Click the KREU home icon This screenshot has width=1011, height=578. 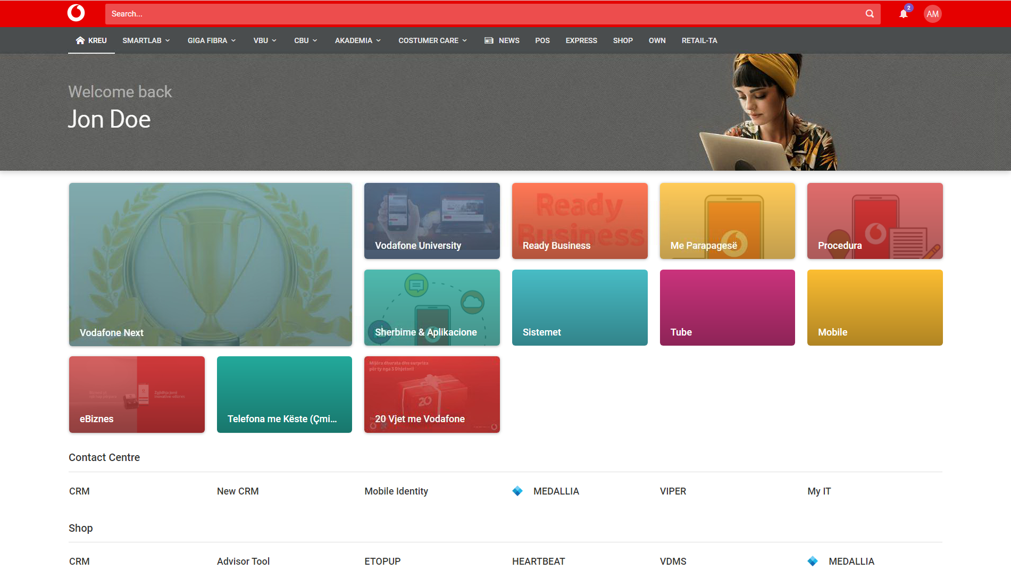click(x=80, y=40)
